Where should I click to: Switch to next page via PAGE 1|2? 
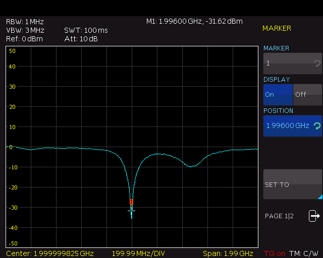click(x=279, y=216)
